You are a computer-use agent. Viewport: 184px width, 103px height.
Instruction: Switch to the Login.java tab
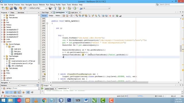pyautogui.click(x=74, y=13)
